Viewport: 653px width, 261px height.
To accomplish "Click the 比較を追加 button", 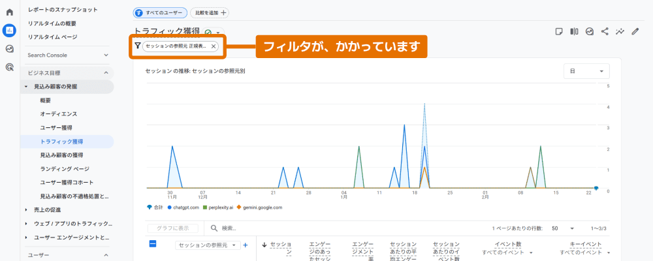I will click(x=209, y=12).
